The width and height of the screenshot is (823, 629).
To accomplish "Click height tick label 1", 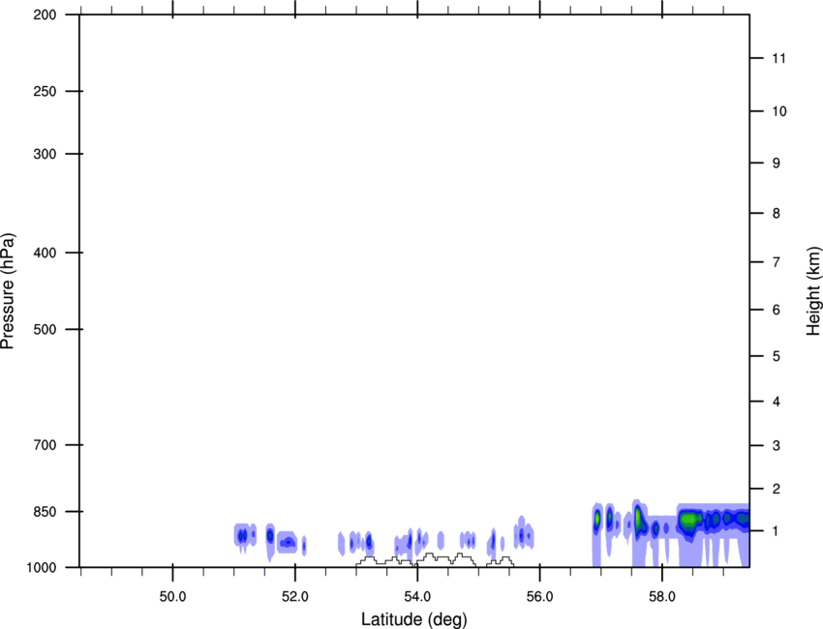I will [776, 531].
